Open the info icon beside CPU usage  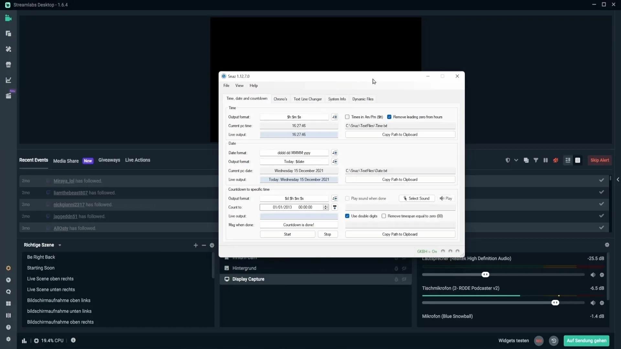pos(73,340)
